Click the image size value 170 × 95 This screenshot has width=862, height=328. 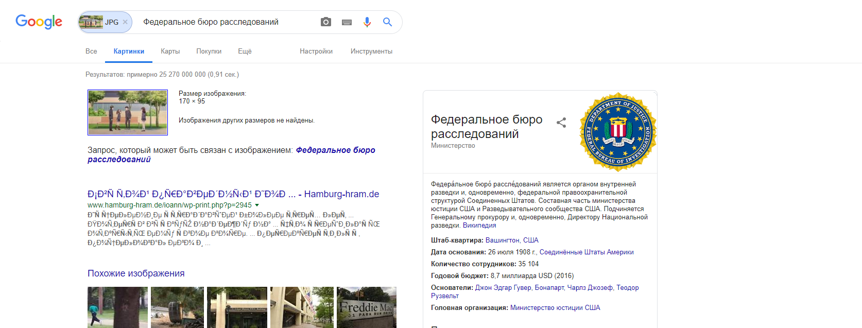(192, 101)
